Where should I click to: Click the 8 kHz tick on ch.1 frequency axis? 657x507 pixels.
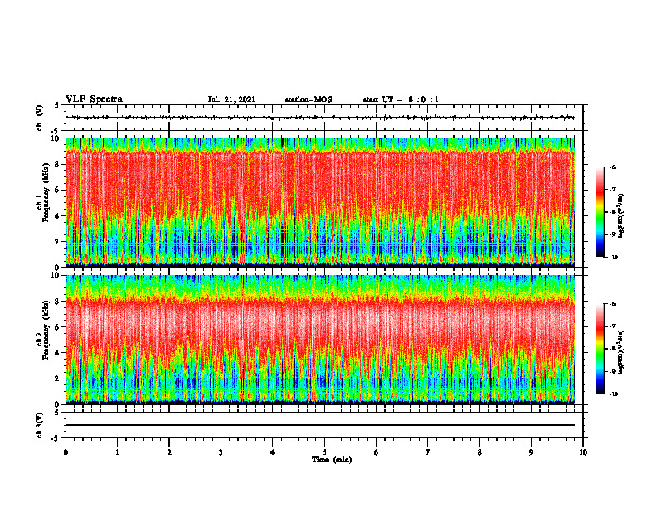coord(58,164)
